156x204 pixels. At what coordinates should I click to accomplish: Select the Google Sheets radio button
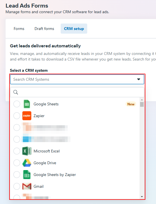pyautogui.click(x=17, y=104)
